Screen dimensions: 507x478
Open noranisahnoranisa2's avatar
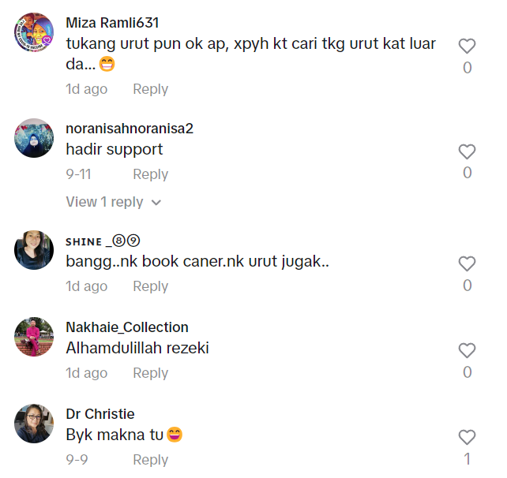pos(34,138)
